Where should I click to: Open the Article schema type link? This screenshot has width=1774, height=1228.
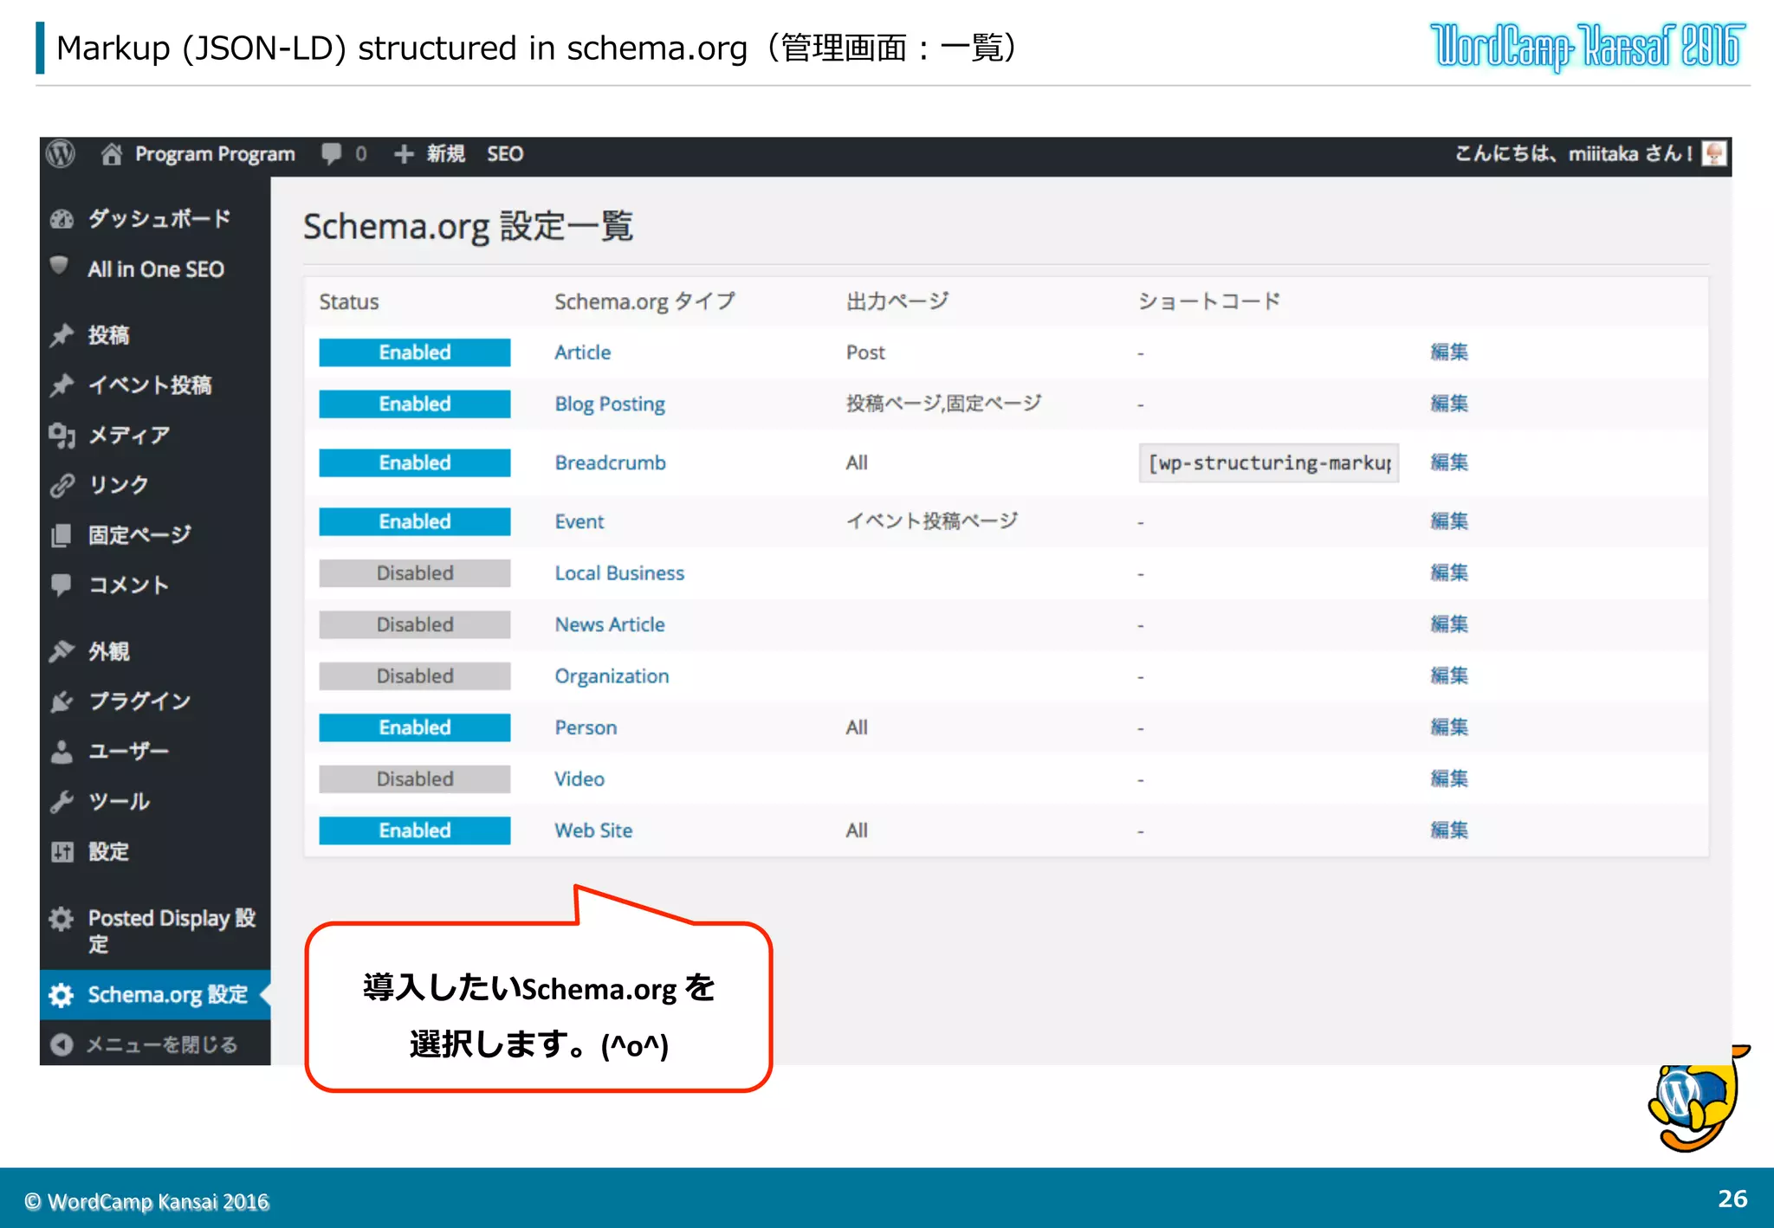583,352
